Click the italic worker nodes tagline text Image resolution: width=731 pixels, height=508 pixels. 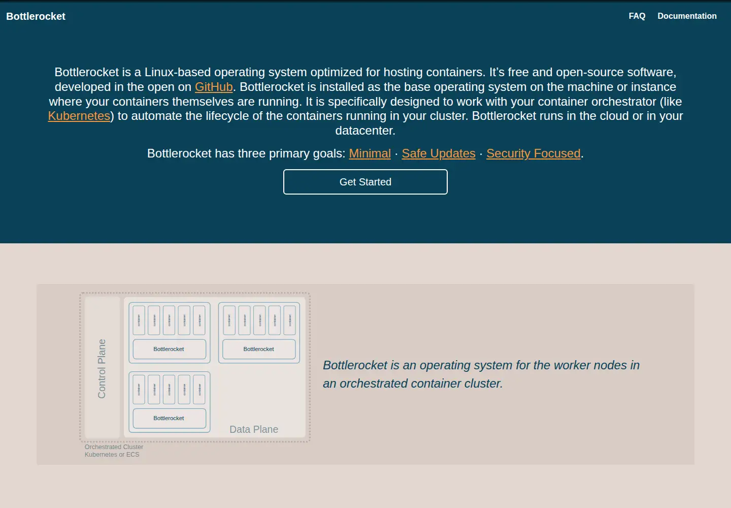(481, 374)
